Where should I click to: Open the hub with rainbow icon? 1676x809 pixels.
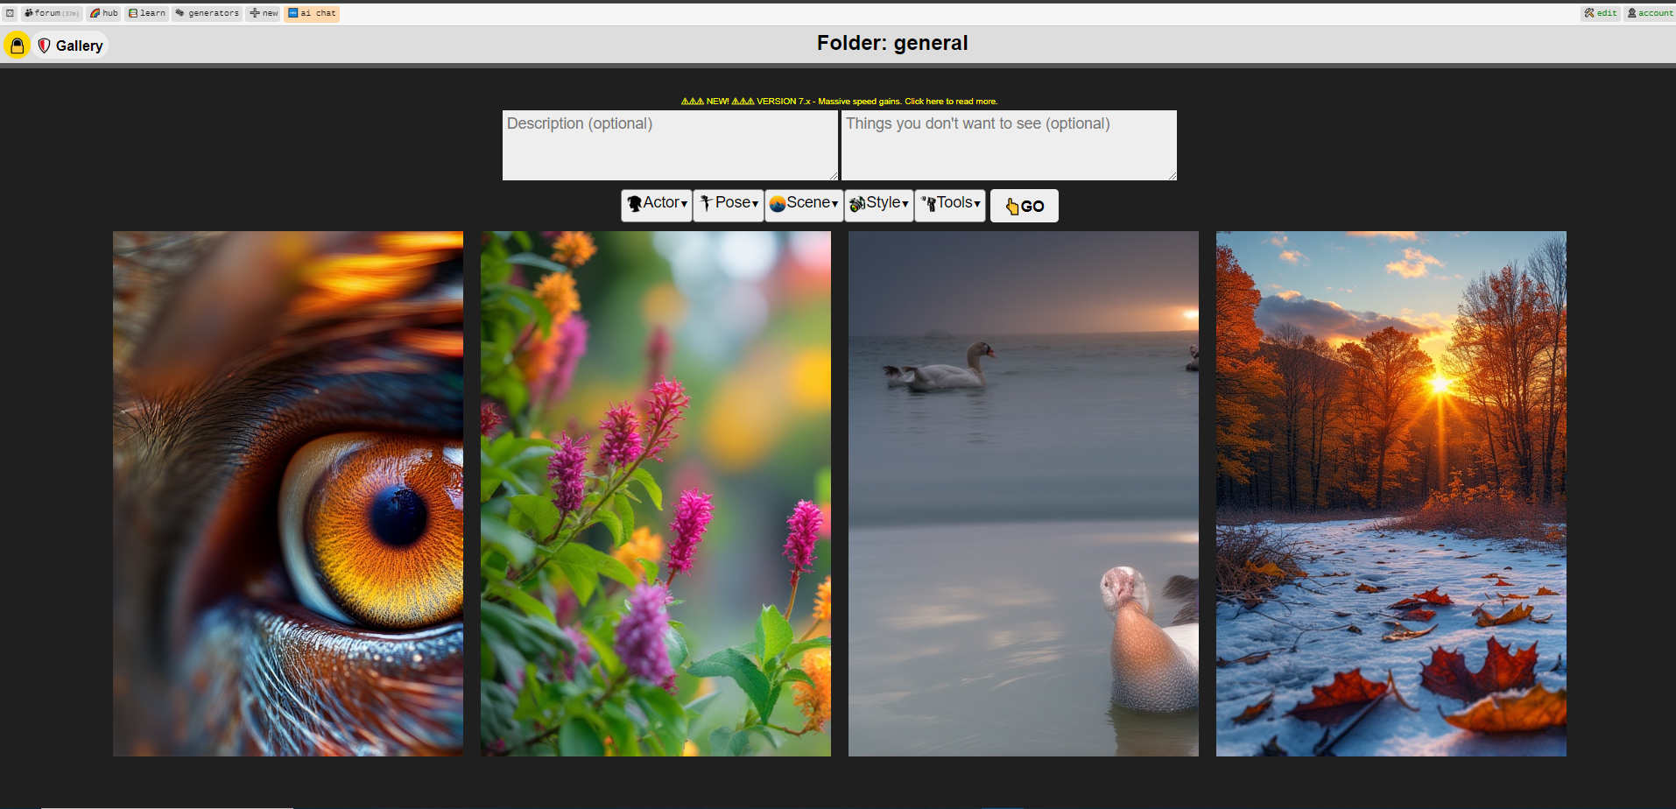tap(104, 13)
